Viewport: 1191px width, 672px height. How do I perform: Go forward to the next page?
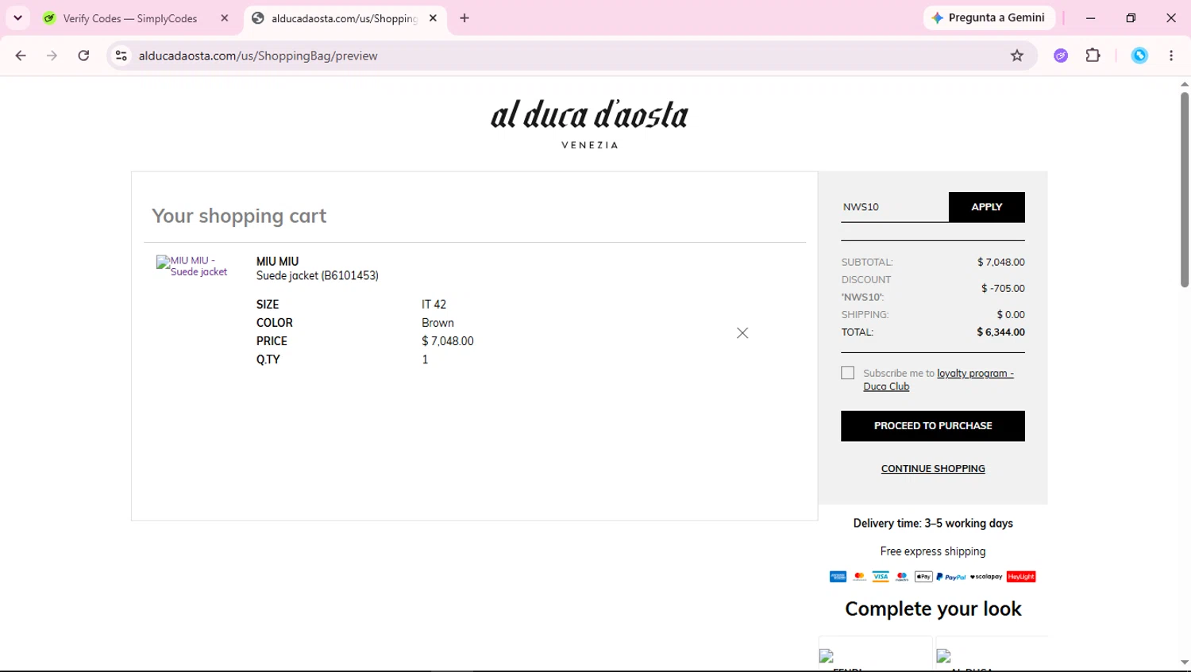click(x=52, y=56)
